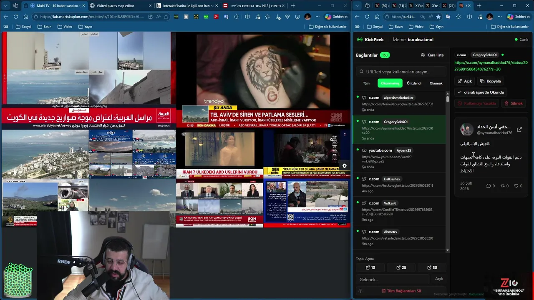This screenshot has width=534, height=300.
Task: Open Diğer sık kullanılanlar in left browser
Action: click(x=327, y=27)
